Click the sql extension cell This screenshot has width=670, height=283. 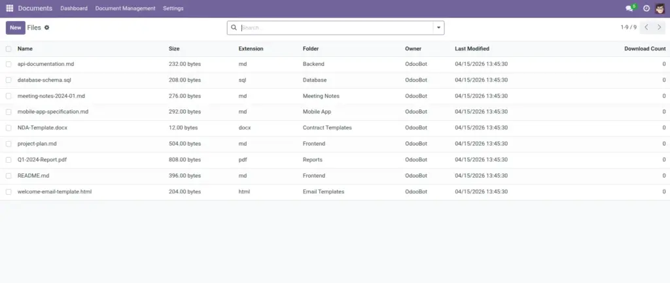point(242,80)
